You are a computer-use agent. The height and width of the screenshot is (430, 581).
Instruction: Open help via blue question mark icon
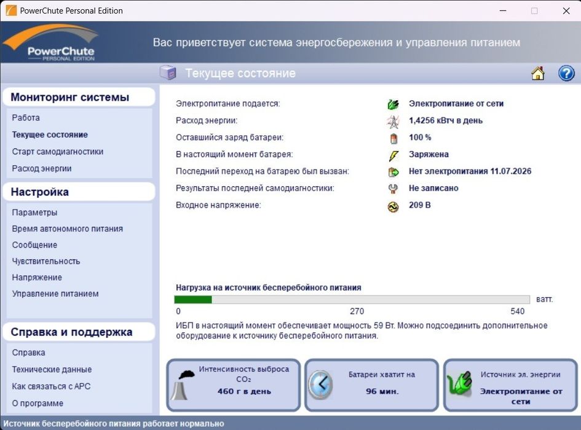coord(566,73)
